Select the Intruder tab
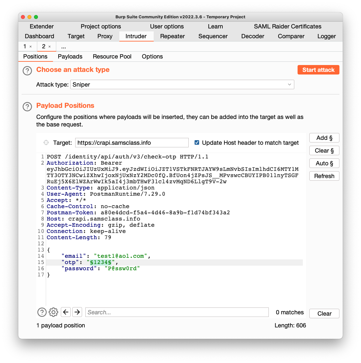Image resolution: width=361 pixels, height=363 pixels. [x=136, y=36]
